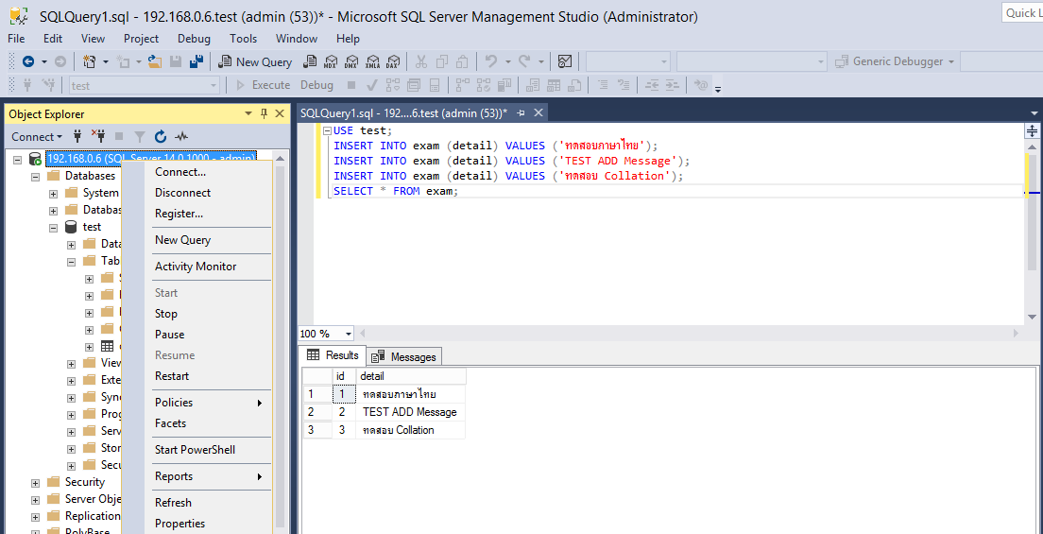Collapse the Databases folder node
The image size is (1043, 534).
(35, 177)
